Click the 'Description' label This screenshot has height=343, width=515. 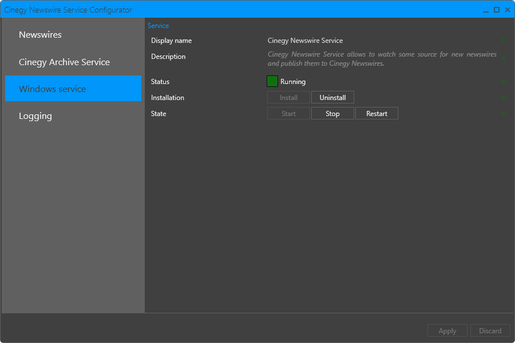pyautogui.click(x=168, y=57)
